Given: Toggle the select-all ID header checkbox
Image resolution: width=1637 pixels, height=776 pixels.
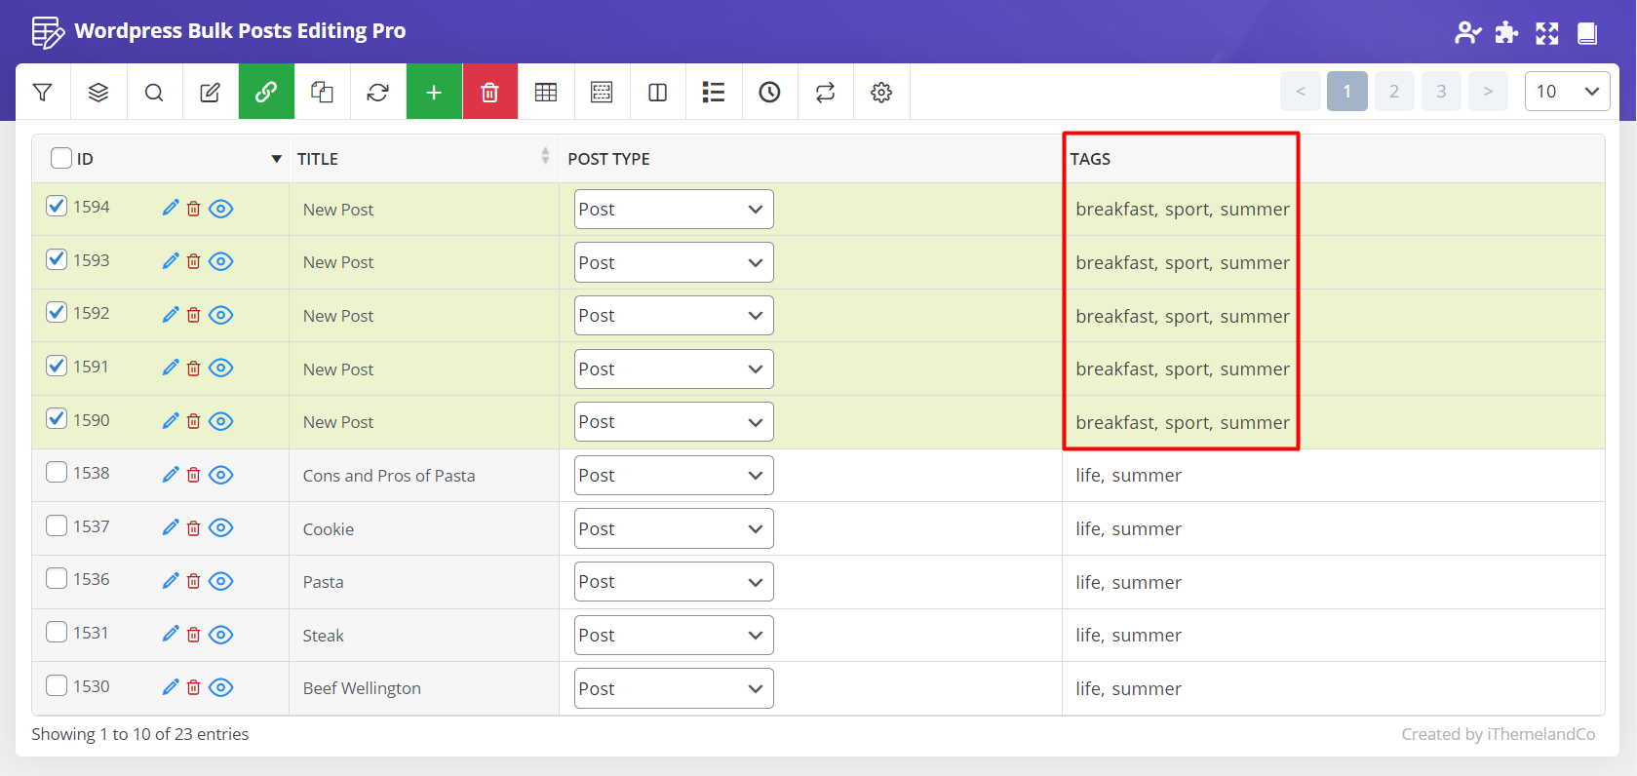Looking at the screenshot, I should pos(61,158).
